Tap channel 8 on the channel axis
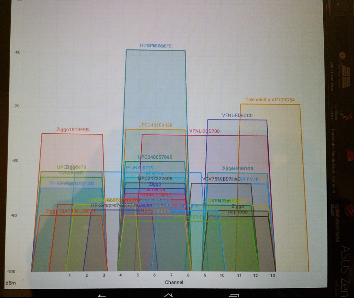The height and width of the screenshot is (298, 354). pyautogui.click(x=188, y=275)
